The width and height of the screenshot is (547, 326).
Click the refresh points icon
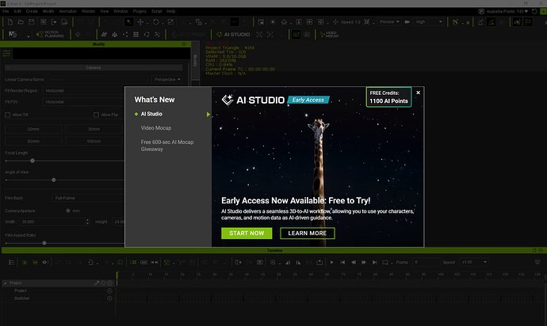(534, 11)
